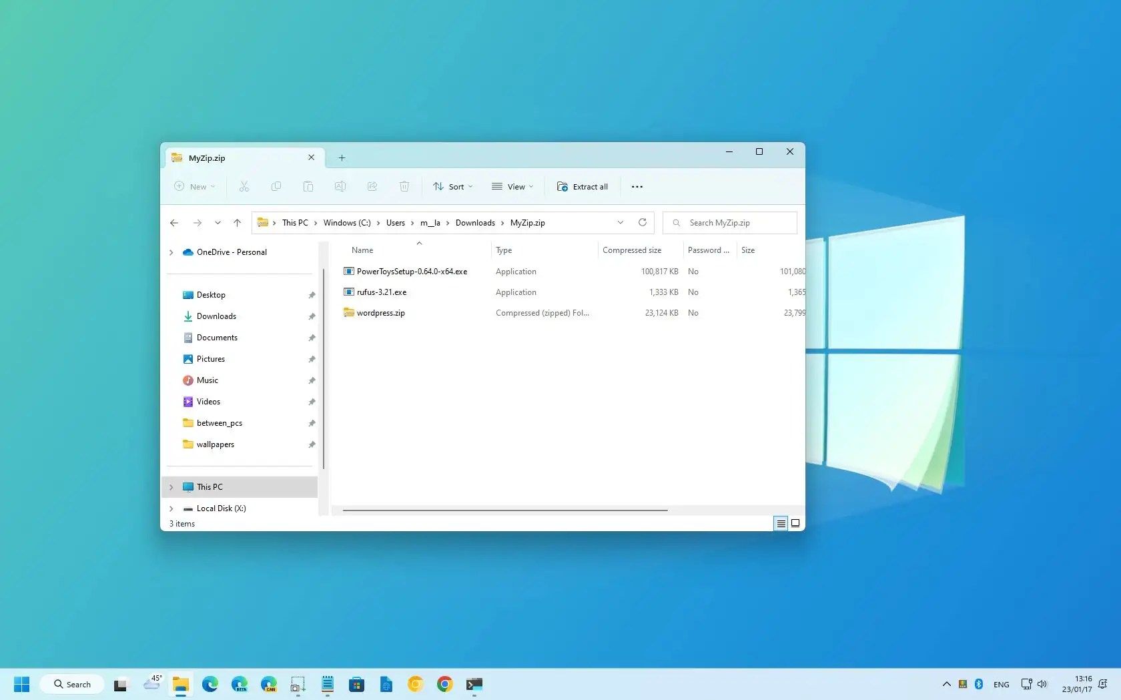Switch to large thumbnails view in status bar
Screen dimensions: 1121x700
(x=795, y=523)
